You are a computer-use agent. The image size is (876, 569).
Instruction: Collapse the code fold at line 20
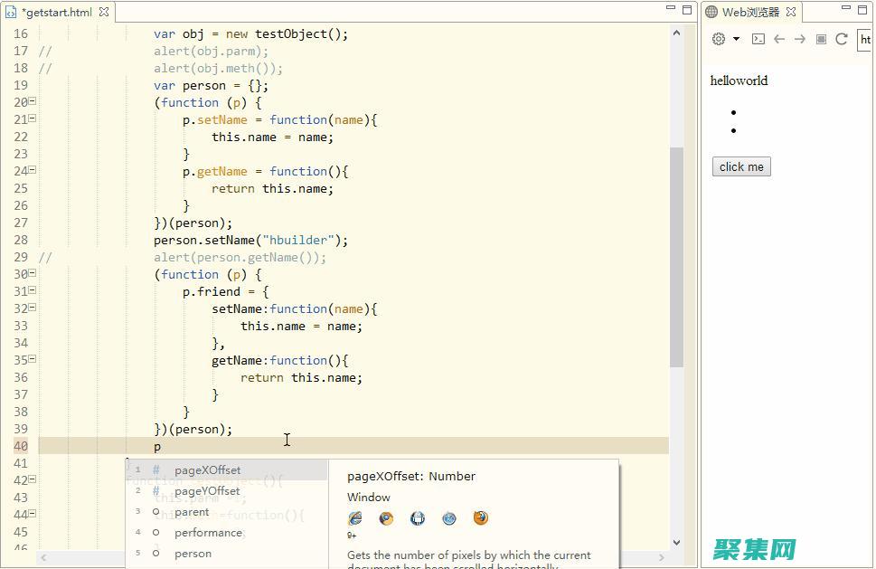point(32,101)
